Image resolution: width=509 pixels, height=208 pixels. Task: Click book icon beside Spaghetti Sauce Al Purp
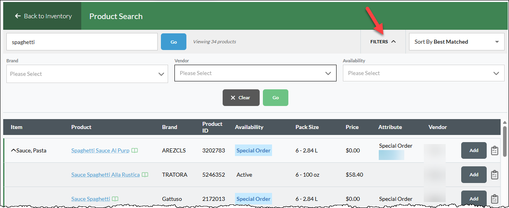tap(135, 150)
